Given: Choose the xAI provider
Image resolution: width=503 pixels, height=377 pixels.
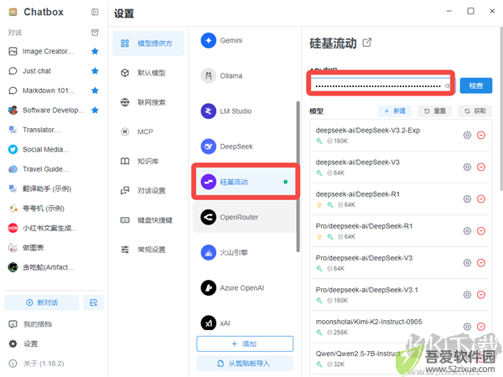Looking at the screenshot, I should click(244, 323).
